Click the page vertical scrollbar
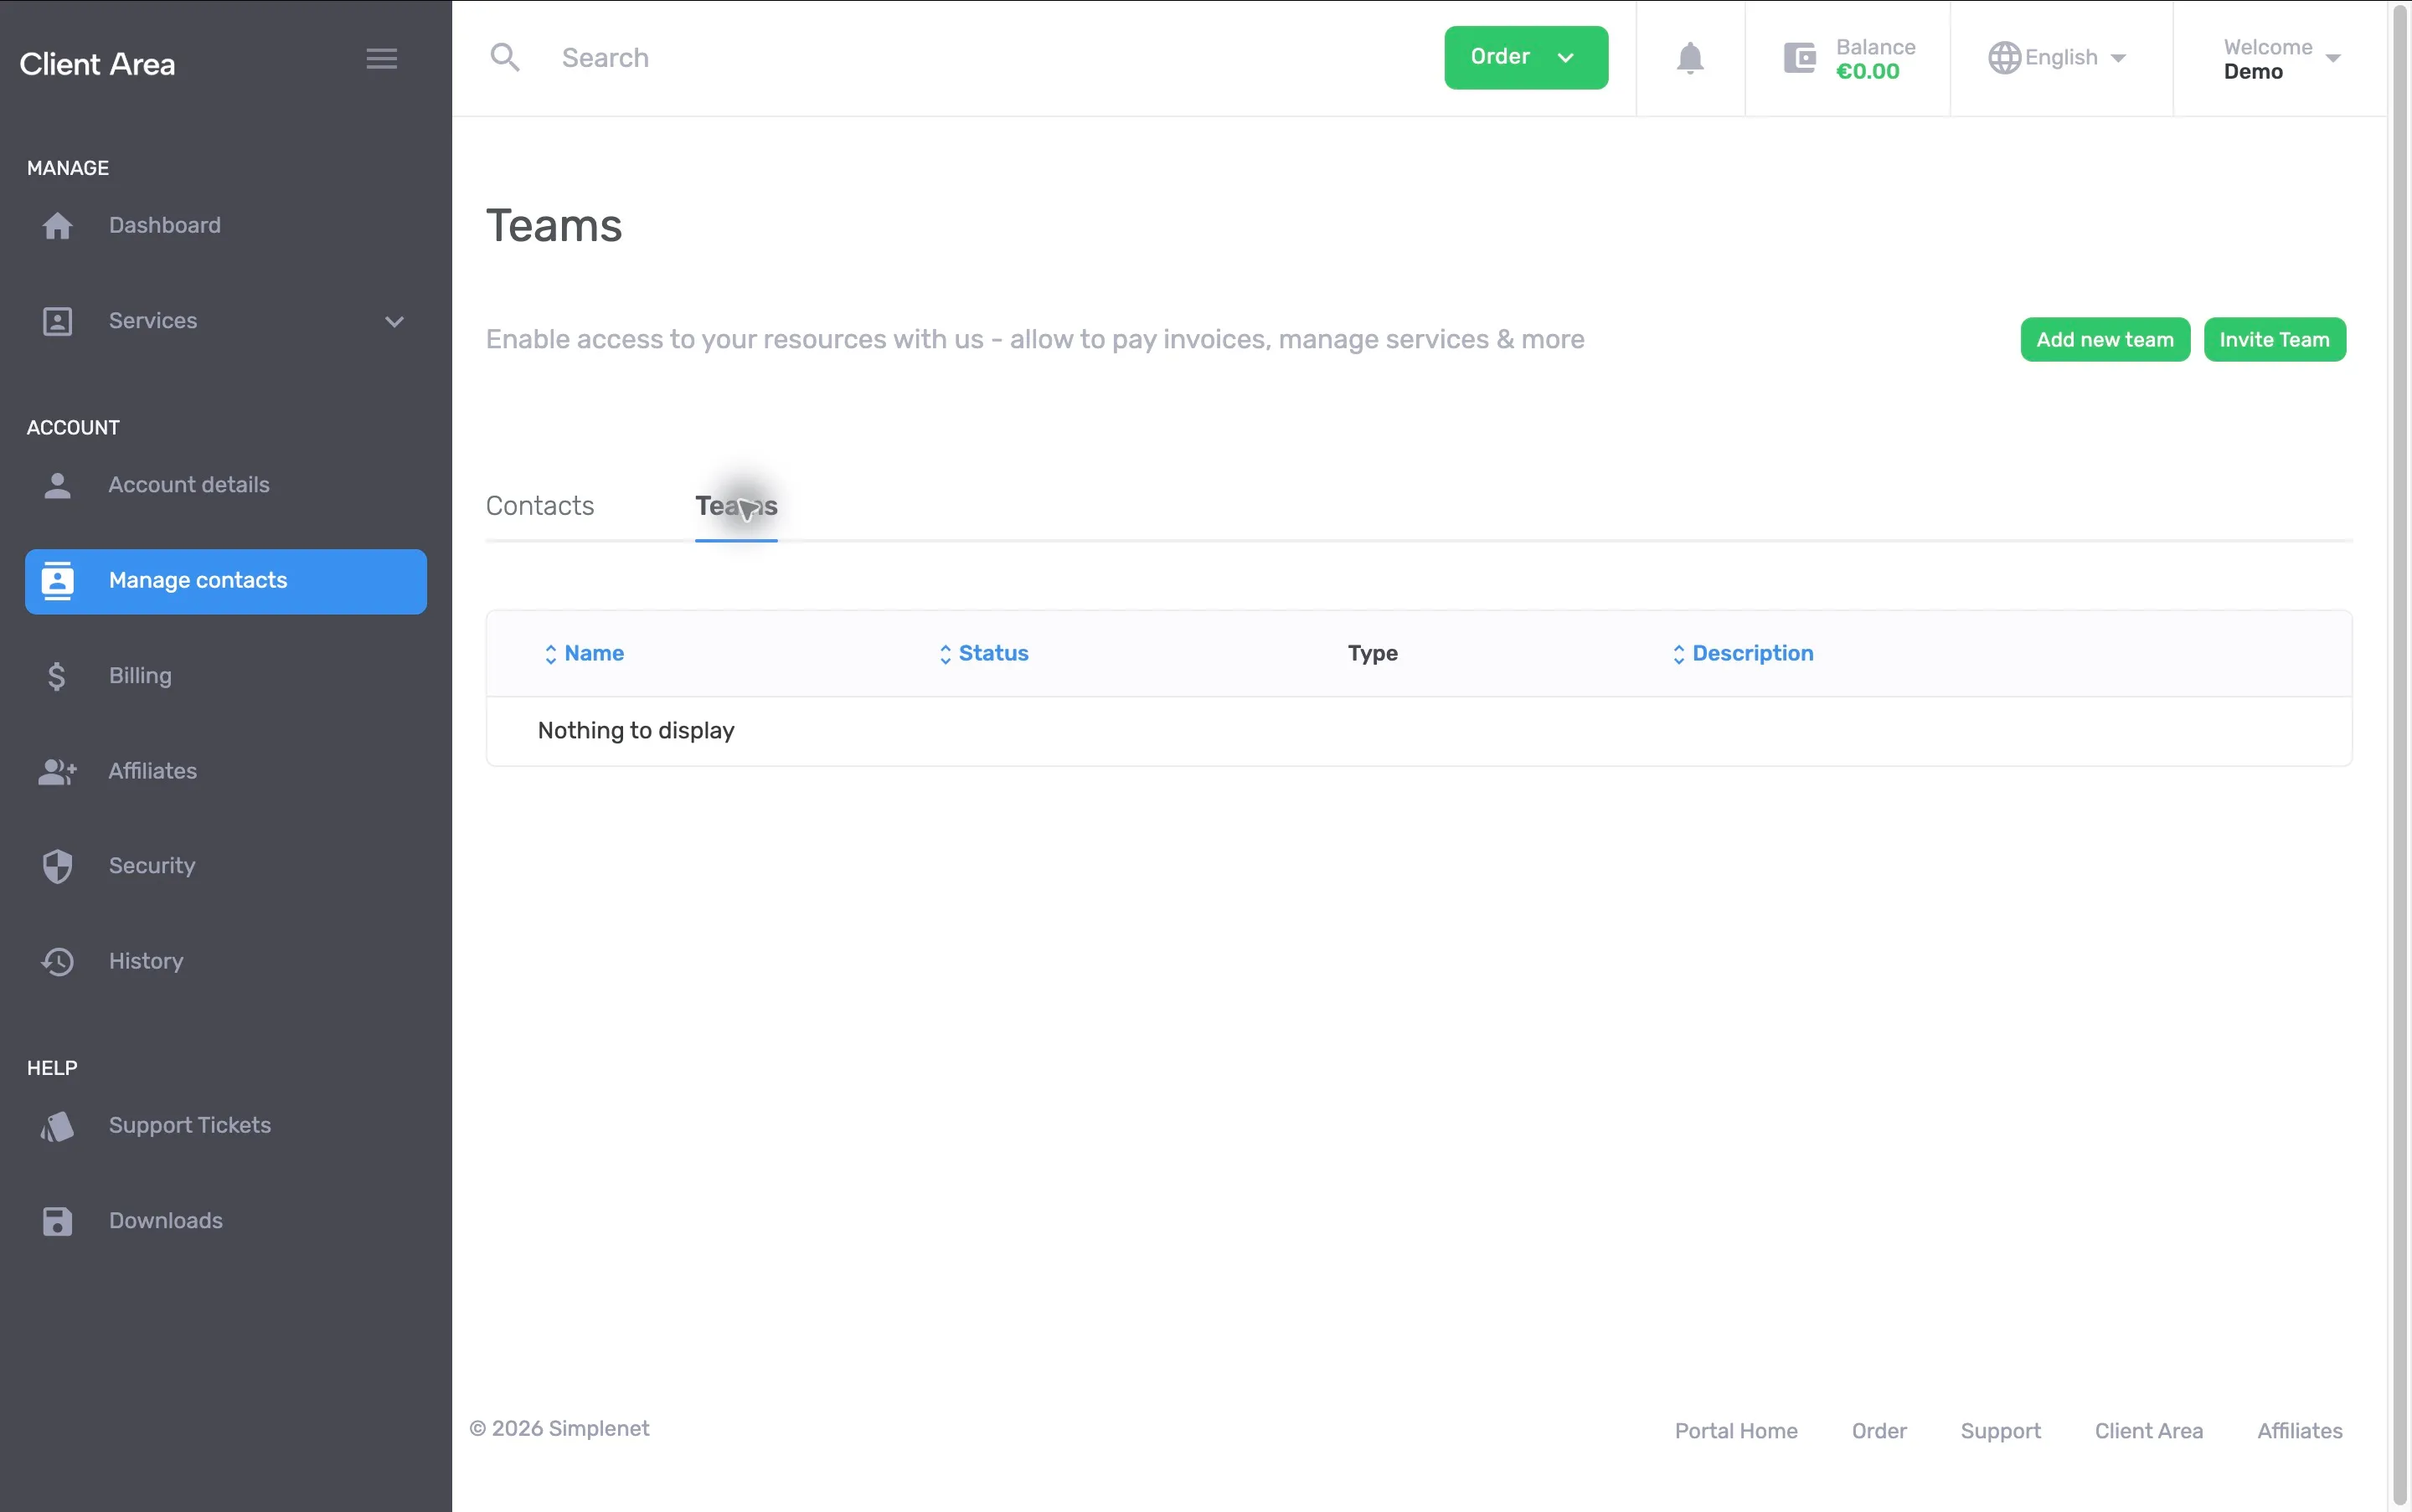2412x1512 pixels. click(2401, 756)
